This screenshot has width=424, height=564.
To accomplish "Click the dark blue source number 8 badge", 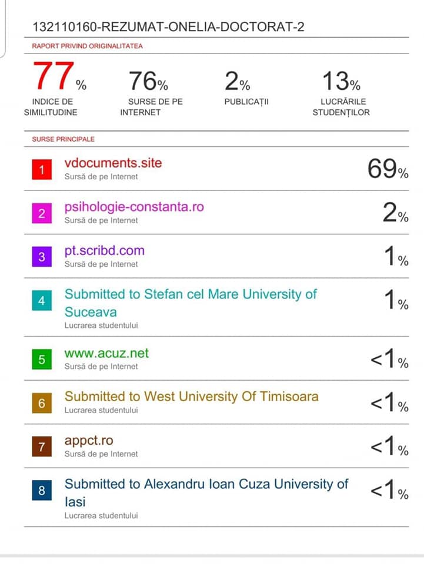I will click(42, 490).
